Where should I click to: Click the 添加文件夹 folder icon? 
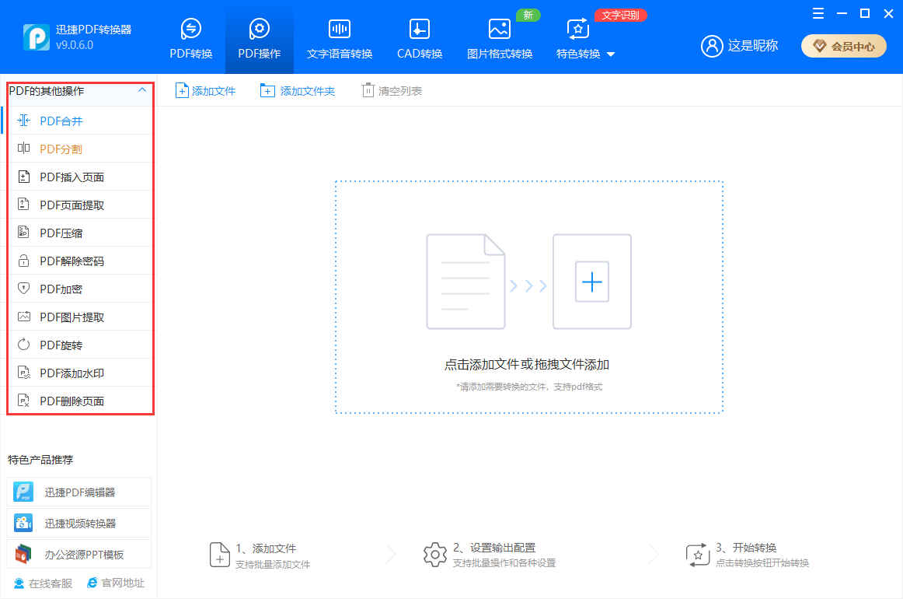(x=267, y=91)
